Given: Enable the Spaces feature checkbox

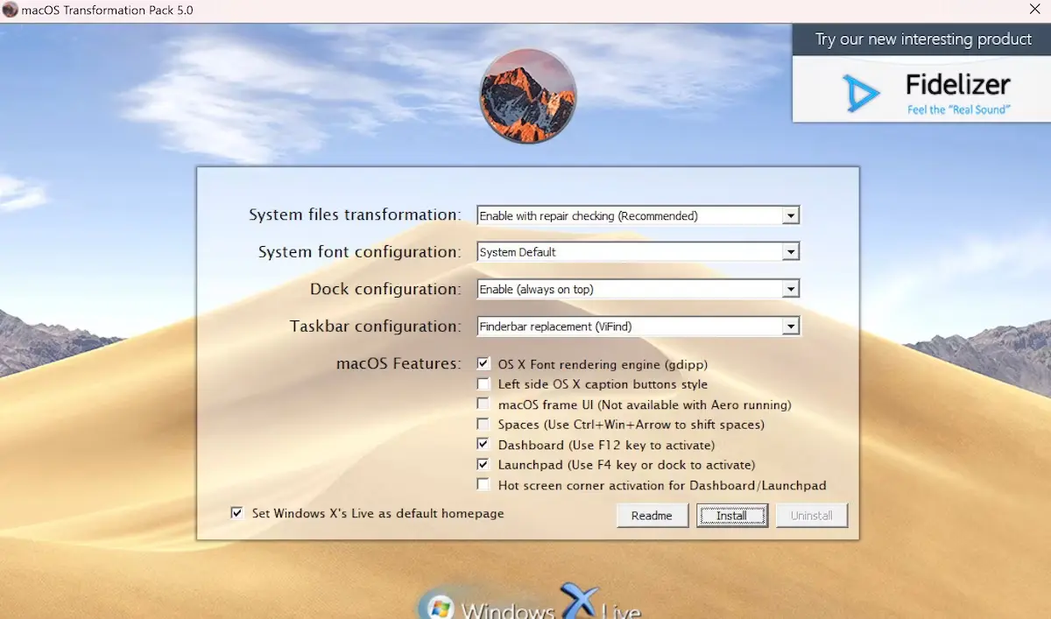Looking at the screenshot, I should pyautogui.click(x=483, y=424).
